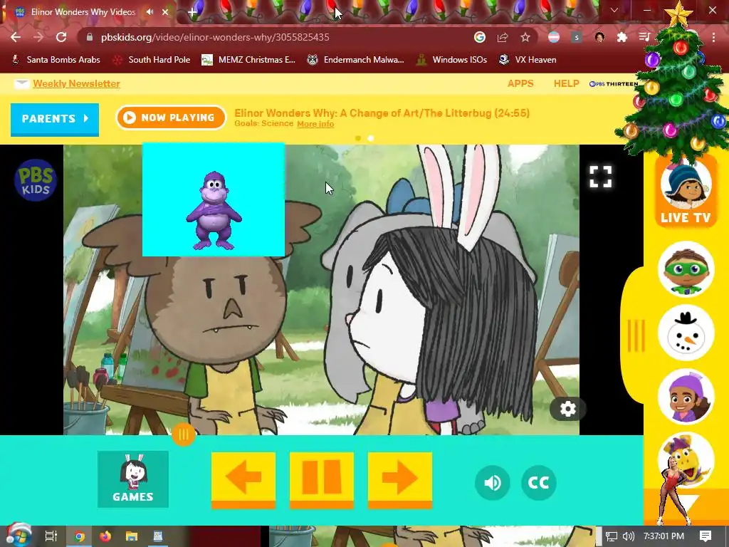Select the snowman show icon
Image resolution: width=729 pixels, height=547 pixels.
pos(686,333)
